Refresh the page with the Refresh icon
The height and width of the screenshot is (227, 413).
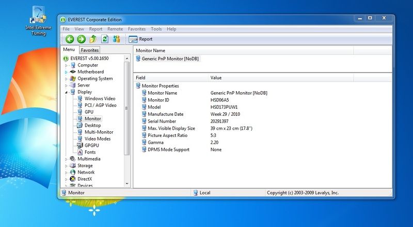(x=105, y=39)
